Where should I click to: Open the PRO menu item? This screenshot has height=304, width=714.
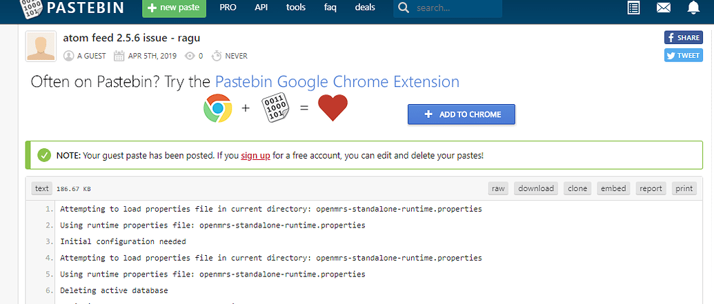228,8
